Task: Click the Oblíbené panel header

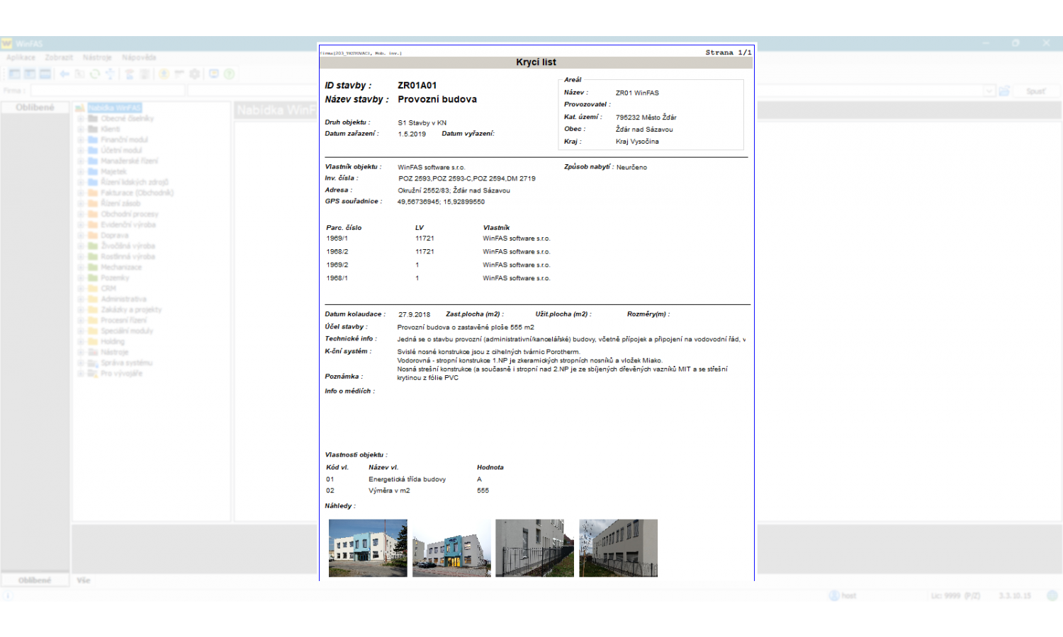Action: [35, 108]
